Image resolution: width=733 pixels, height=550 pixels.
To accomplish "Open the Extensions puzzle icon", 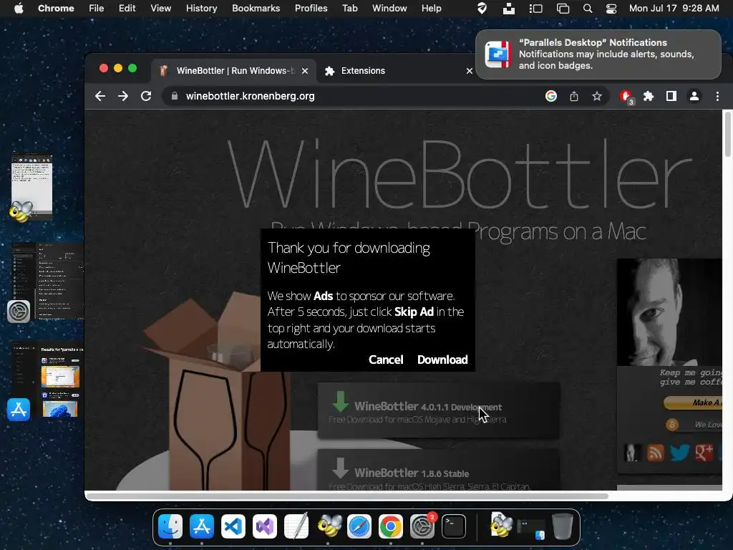I will click(x=649, y=97).
